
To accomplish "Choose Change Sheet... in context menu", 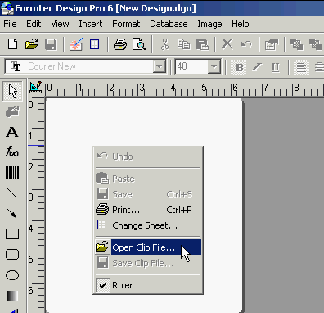I will coord(148,225).
